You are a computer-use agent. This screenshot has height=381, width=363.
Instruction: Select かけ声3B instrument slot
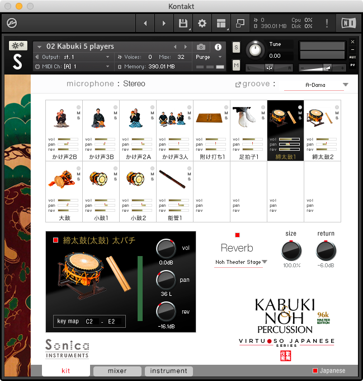(101, 131)
